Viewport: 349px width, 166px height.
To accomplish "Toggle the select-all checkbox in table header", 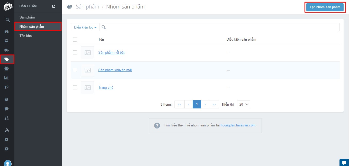I will [75, 40].
